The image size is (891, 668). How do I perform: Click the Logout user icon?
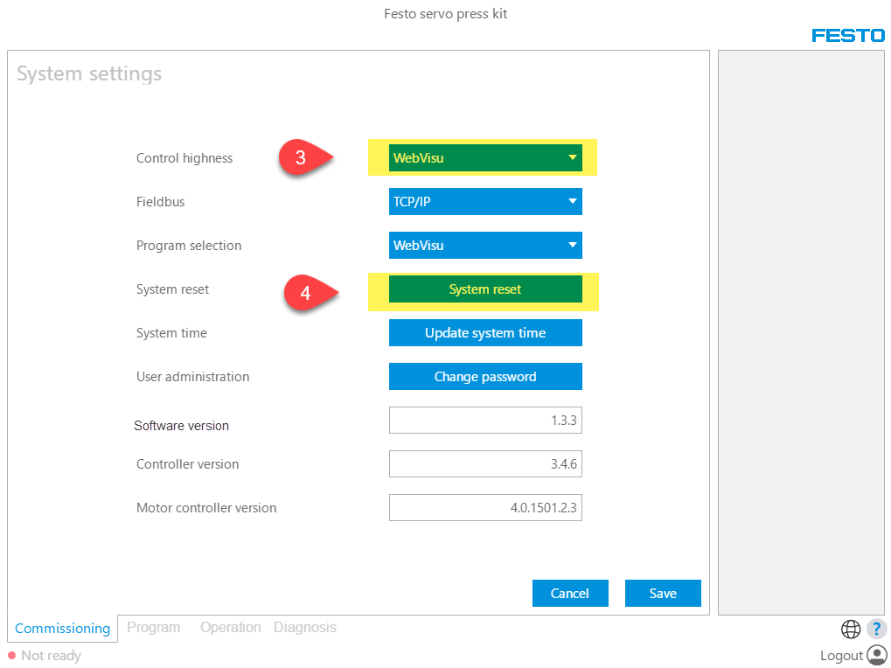point(877,655)
